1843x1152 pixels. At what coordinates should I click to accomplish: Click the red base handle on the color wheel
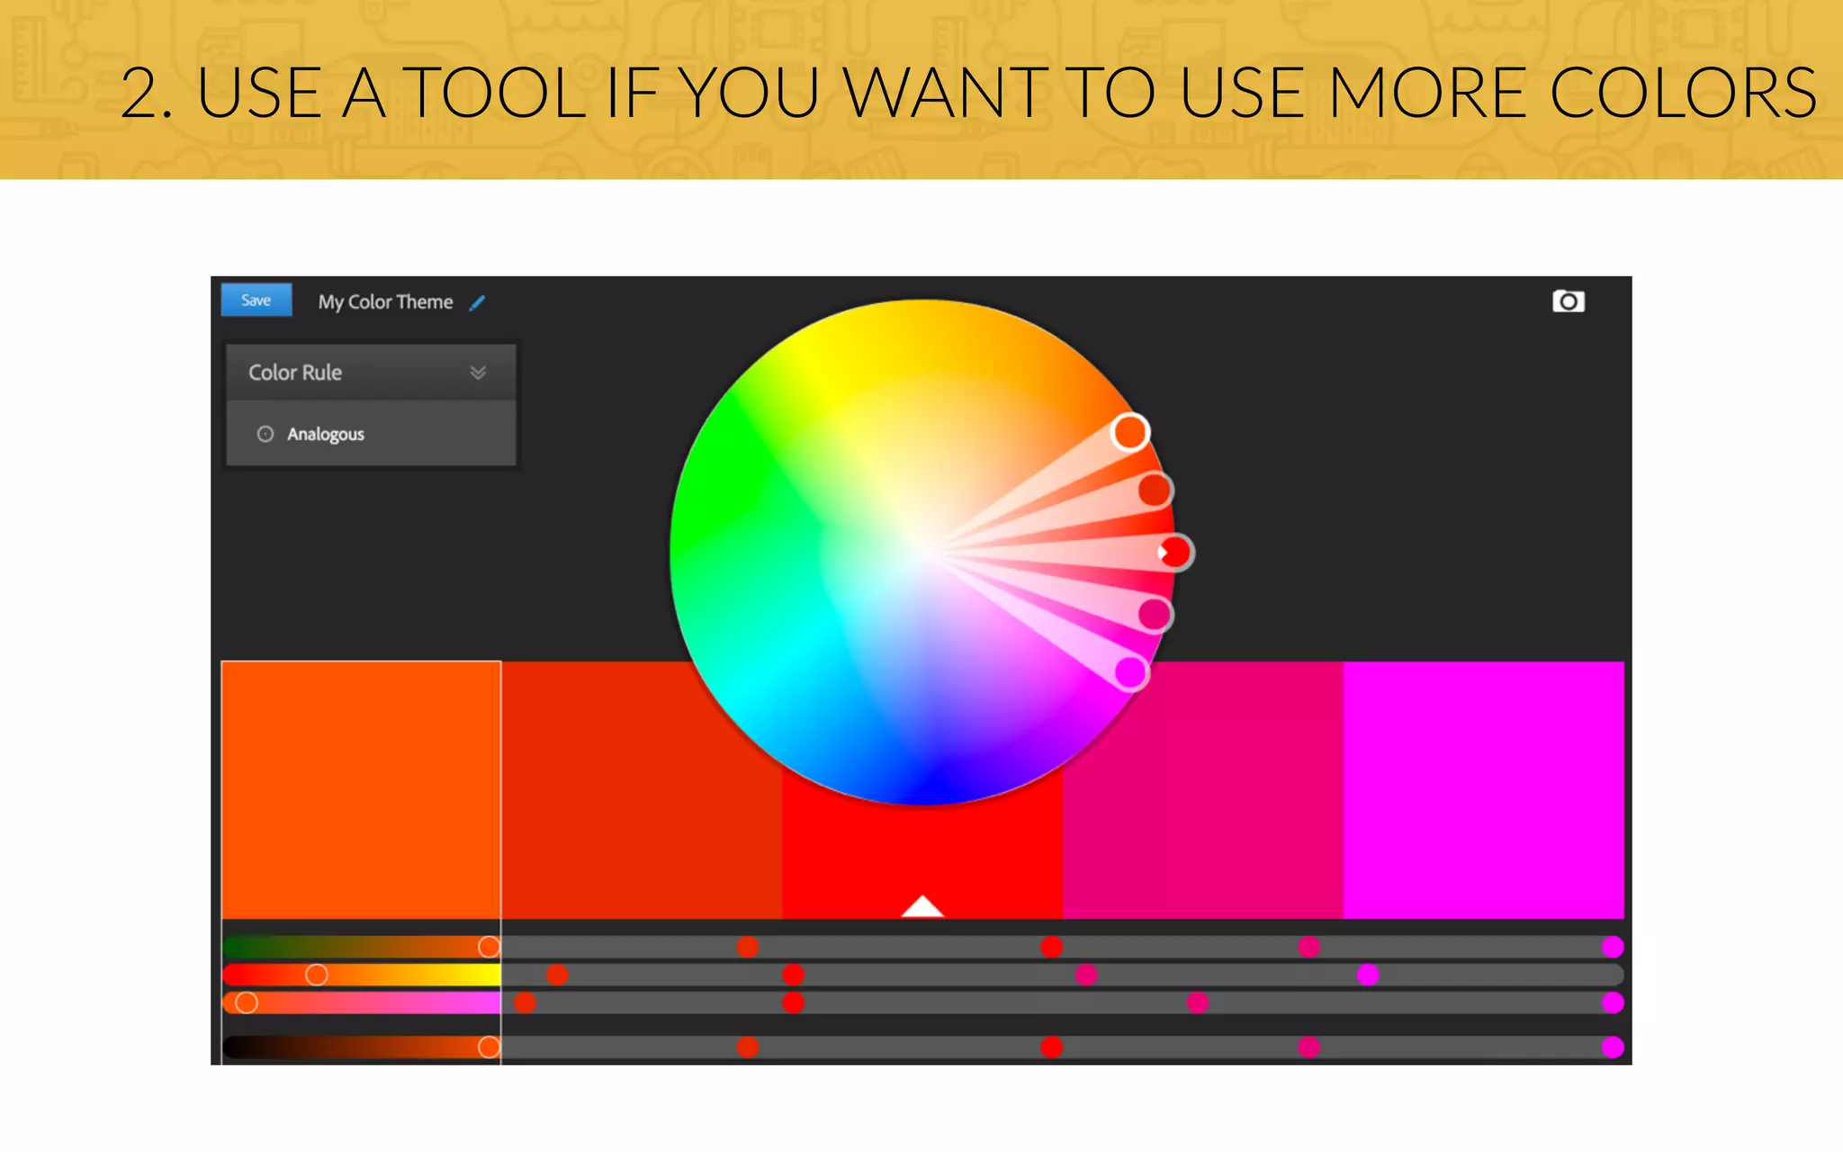pyautogui.click(x=1175, y=552)
